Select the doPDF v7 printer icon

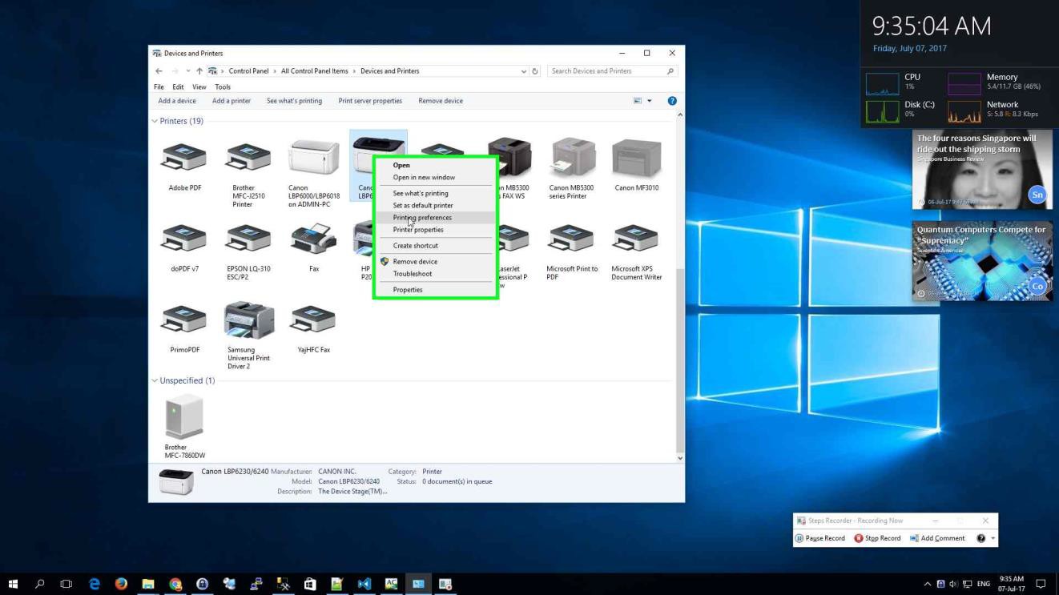pyautogui.click(x=184, y=239)
